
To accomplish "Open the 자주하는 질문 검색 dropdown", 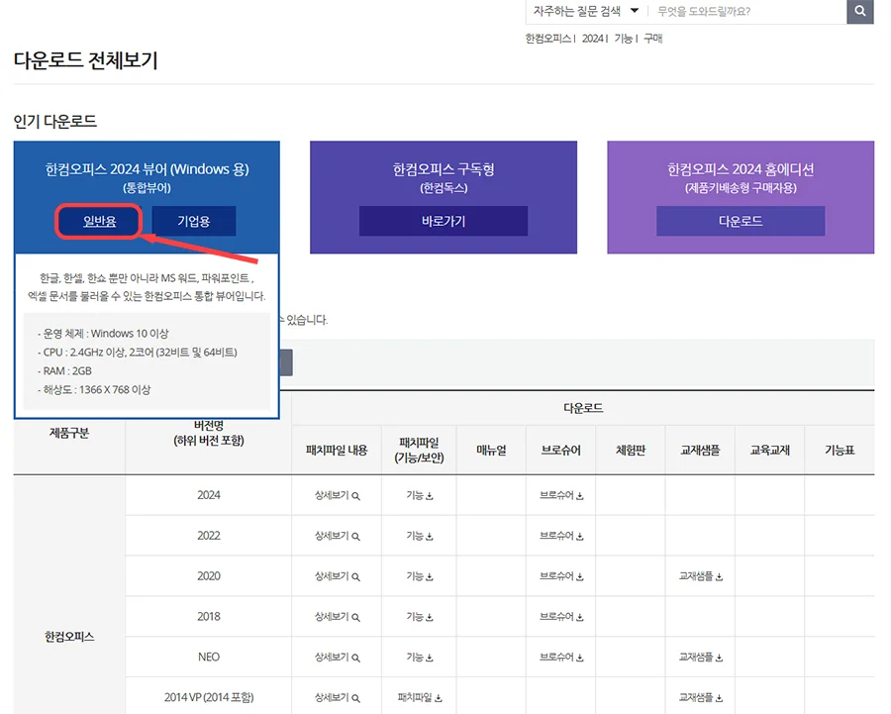I will [586, 11].
